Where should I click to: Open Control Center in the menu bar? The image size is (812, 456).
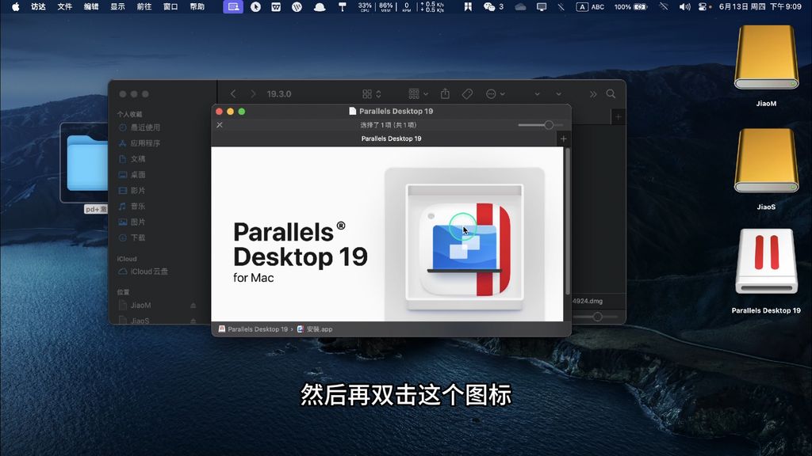pyautogui.click(x=703, y=6)
